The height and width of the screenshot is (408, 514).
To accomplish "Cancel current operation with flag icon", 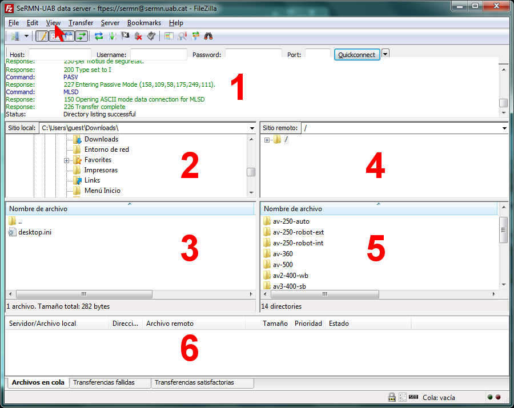I will [x=125, y=36].
